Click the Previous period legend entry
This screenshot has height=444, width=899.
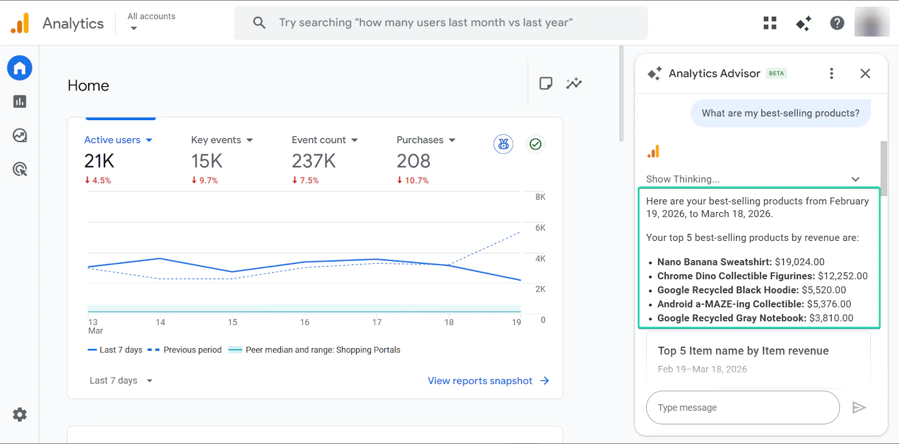pos(185,350)
